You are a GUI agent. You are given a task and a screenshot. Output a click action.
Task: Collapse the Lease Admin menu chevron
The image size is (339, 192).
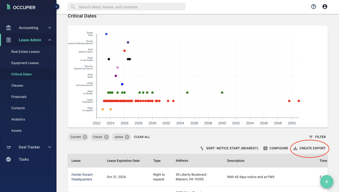pyautogui.click(x=49, y=40)
